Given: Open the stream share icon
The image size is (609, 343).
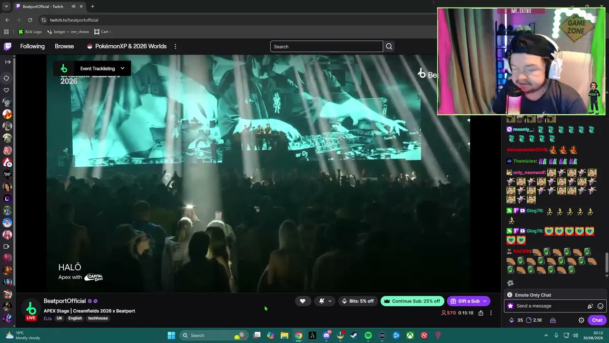Looking at the screenshot, I should [481, 313].
